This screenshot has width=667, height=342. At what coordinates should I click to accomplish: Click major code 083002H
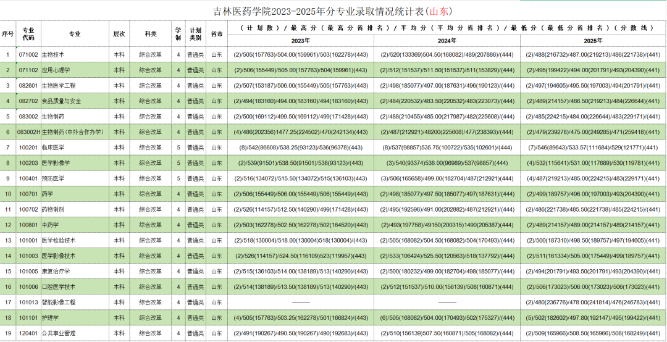tap(28, 132)
